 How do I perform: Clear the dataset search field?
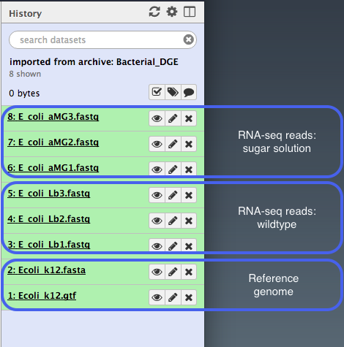[x=189, y=39]
